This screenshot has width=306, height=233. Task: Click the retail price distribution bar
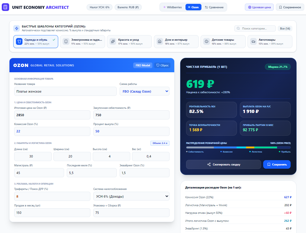tap(238, 147)
